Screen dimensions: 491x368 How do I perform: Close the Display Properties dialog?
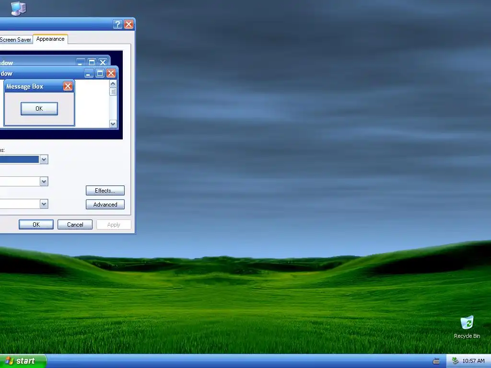pos(129,24)
